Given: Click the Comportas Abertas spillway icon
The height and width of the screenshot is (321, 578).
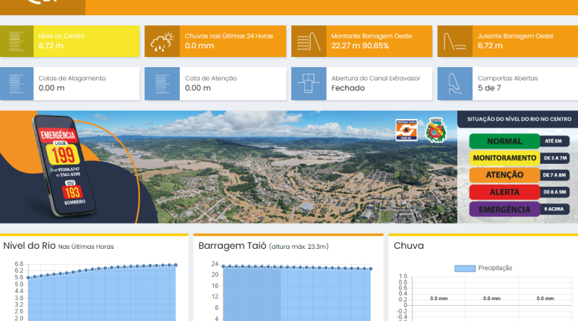Looking at the screenshot, I should click(455, 84).
